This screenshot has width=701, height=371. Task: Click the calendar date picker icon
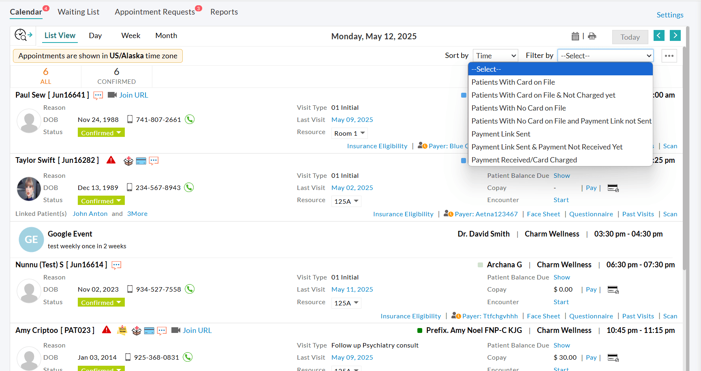point(575,36)
